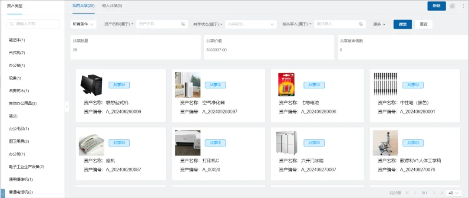This screenshot has height=198, width=469.
Task: Open the 共享状态(属于) operator dropdown
Action: 208,24
